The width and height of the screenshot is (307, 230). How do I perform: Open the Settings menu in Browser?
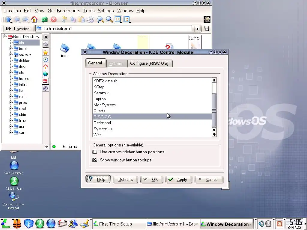pos(106,11)
